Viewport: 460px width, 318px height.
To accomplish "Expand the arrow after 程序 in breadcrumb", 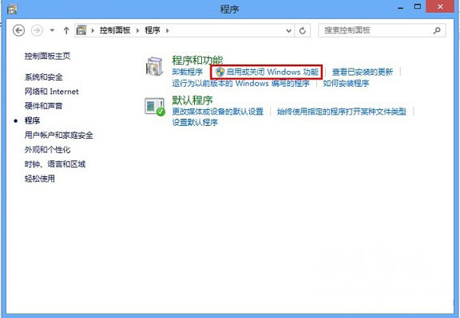I will pos(167,30).
